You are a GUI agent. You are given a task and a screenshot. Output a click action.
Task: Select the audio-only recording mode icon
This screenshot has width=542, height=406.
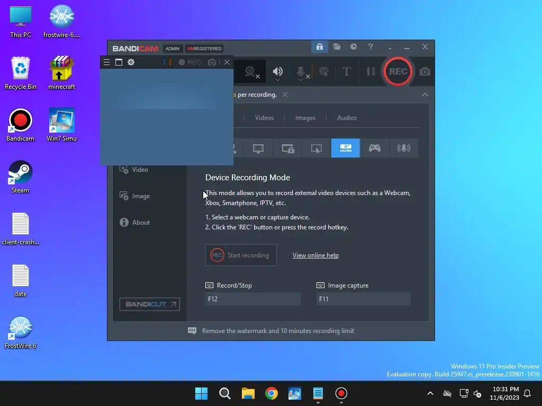[x=403, y=148]
